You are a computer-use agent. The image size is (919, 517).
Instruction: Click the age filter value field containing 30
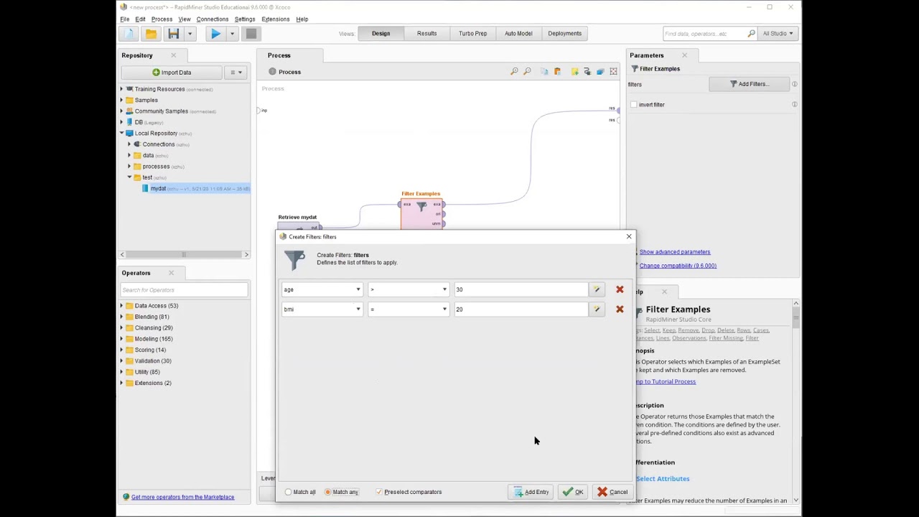tap(521, 289)
